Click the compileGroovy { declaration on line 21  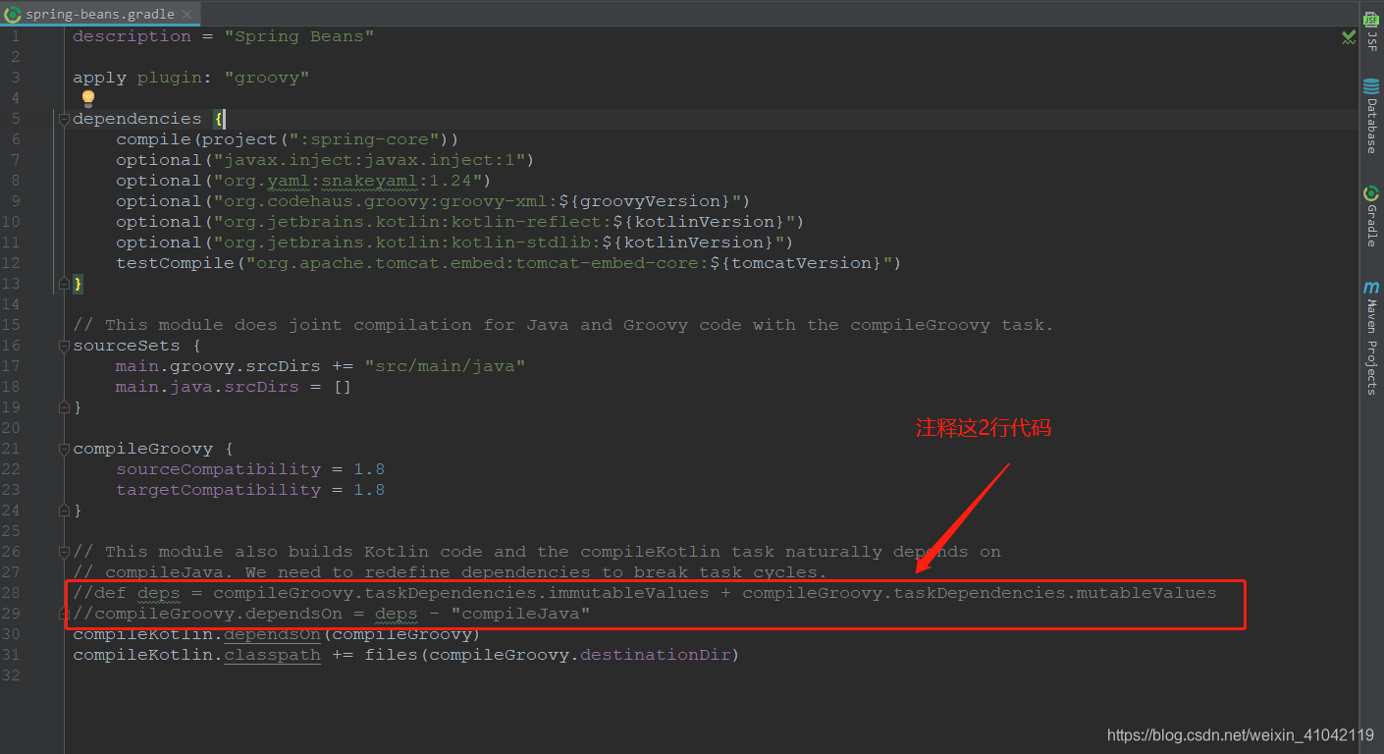click(x=153, y=449)
